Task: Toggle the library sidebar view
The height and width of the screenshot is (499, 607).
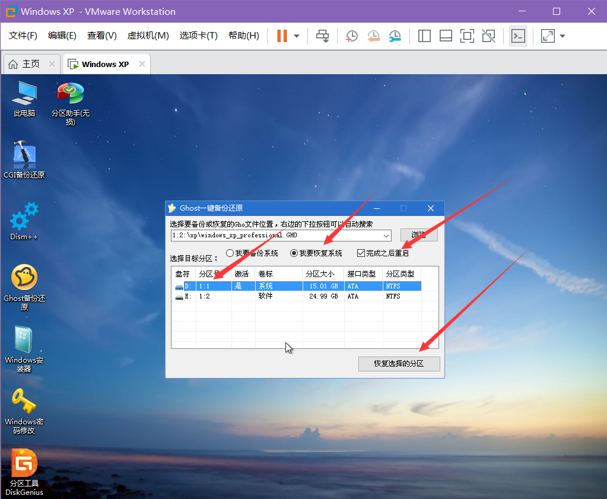Action: click(x=424, y=36)
